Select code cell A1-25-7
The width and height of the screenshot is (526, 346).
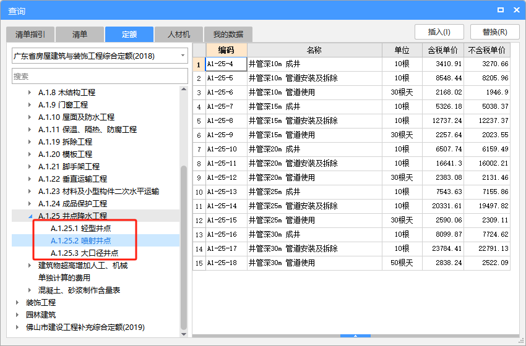(x=226, y=106)
